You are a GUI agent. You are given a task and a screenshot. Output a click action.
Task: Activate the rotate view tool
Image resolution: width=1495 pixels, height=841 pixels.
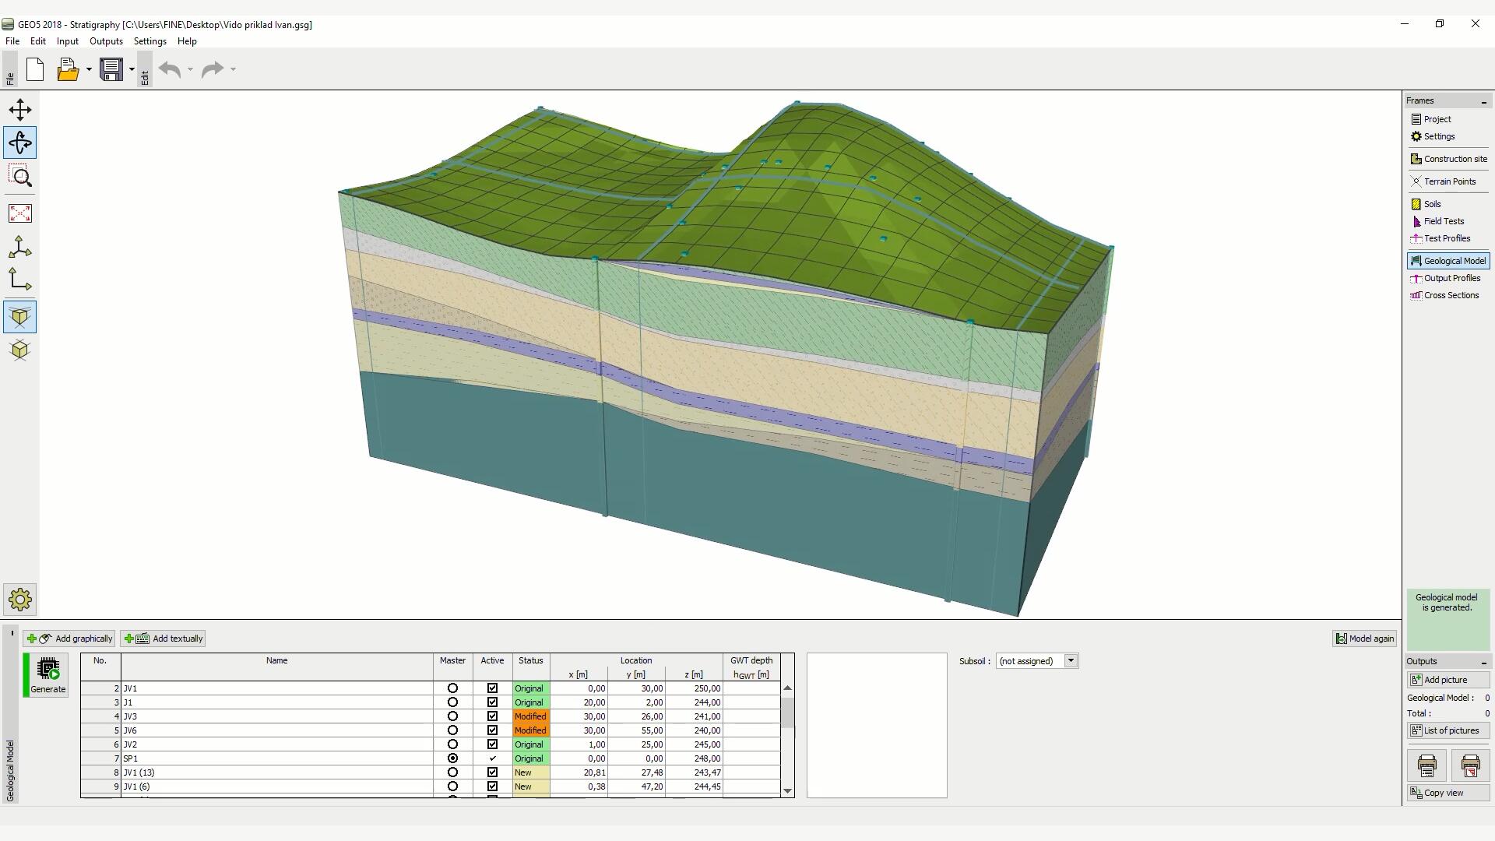pyautogui.click(x=20, y=143)
